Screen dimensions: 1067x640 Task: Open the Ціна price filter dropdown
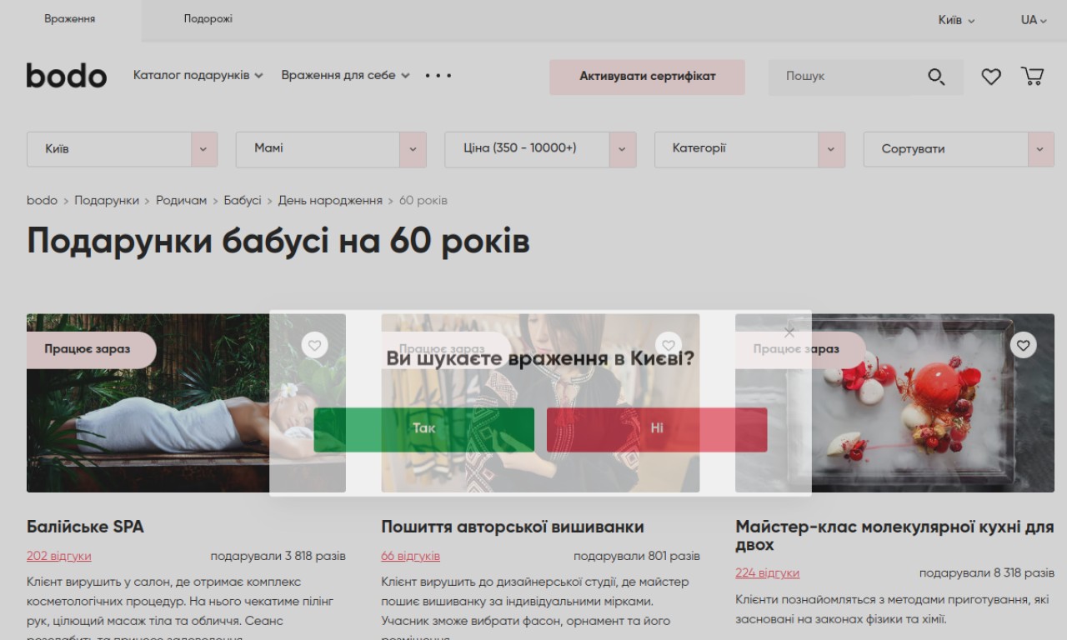pyautogui.click(x=540, y=149)
